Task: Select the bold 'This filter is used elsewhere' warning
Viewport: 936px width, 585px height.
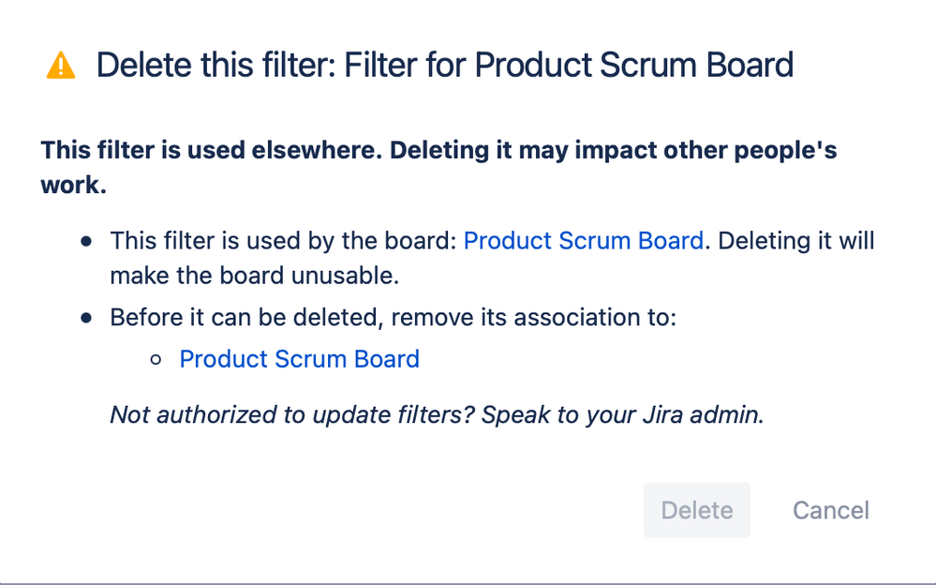Action: 212,150
